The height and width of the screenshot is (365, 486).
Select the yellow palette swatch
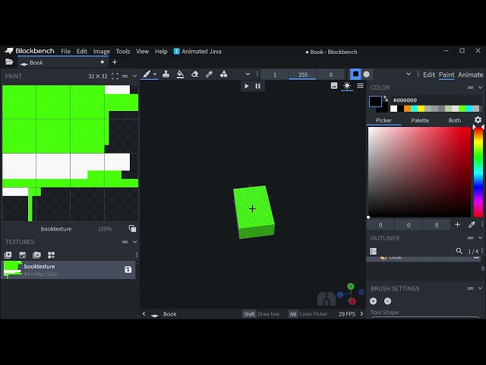click(421, 108)
